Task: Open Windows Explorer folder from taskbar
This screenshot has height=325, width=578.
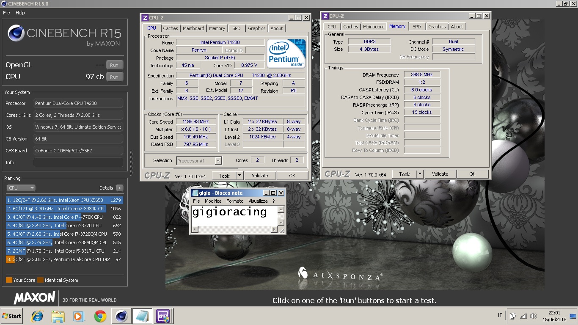Action: (58, 316)
